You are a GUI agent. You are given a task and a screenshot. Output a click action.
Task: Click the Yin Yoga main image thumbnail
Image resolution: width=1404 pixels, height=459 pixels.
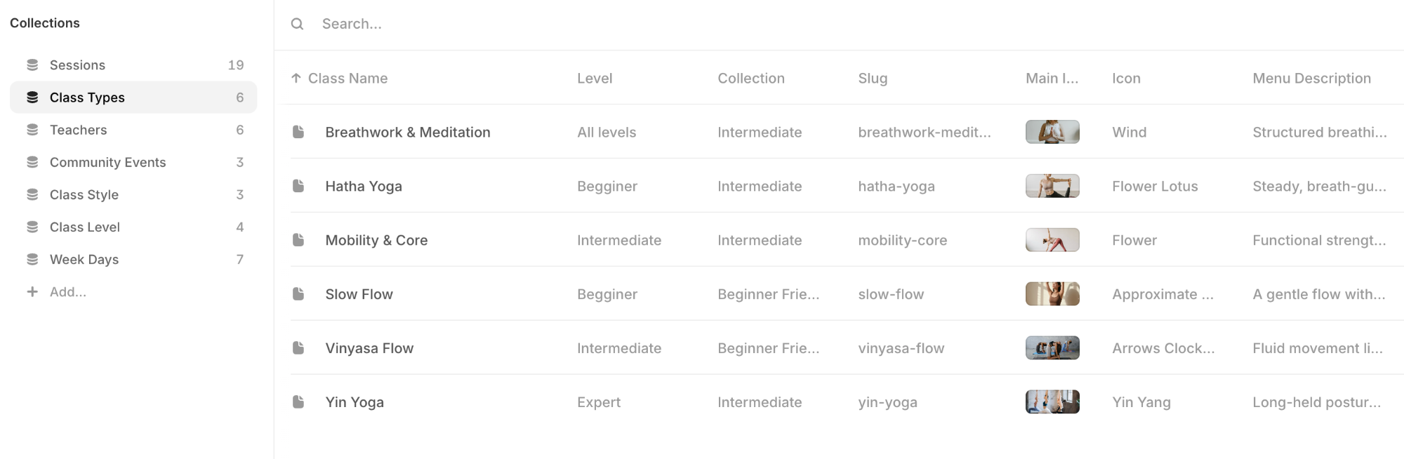(1052, 402)
